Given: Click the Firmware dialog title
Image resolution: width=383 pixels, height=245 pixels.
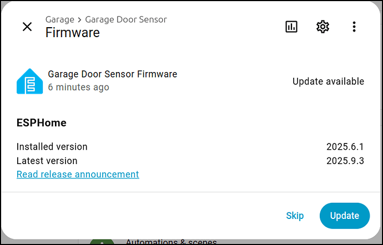Looking at the screenshot, I should coord(73,32).
